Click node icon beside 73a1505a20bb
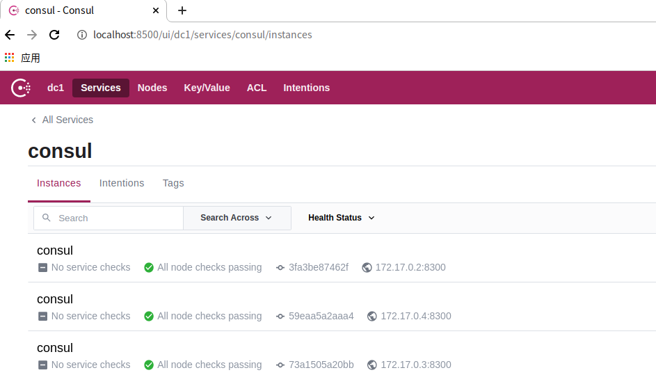This screenshot has width=656, height=375. pyautogui.click(x=280, y=365)
